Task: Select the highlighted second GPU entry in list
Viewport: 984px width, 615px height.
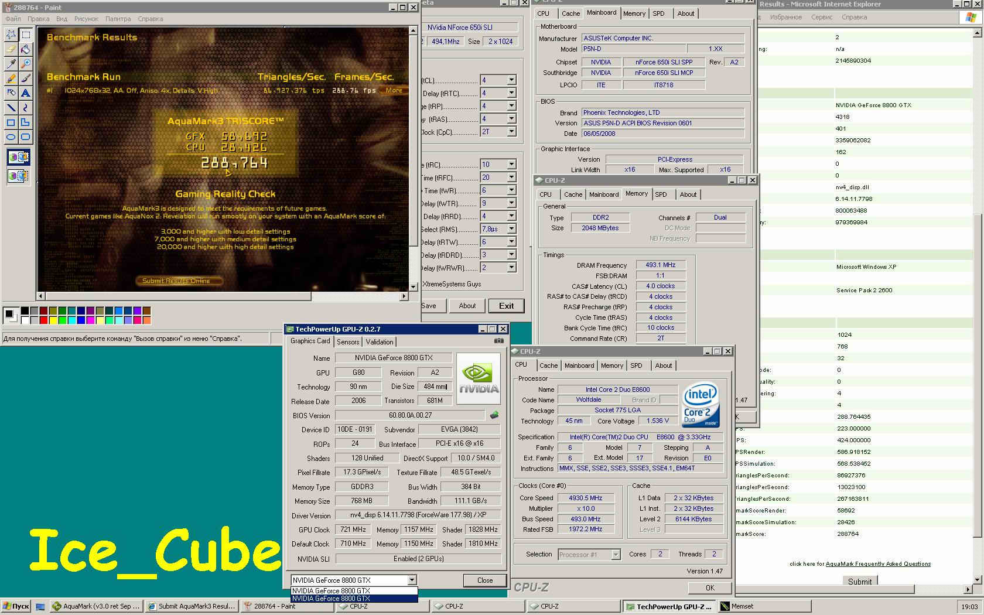Action: tap(354, 599)
